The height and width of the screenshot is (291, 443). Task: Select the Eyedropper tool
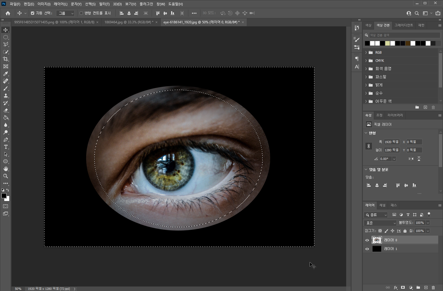coord(6,74)
